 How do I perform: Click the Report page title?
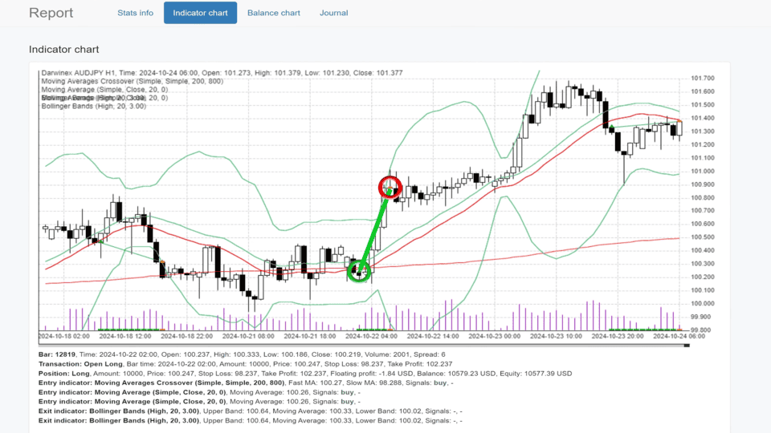pyautogui.click(x=51, y=13)
